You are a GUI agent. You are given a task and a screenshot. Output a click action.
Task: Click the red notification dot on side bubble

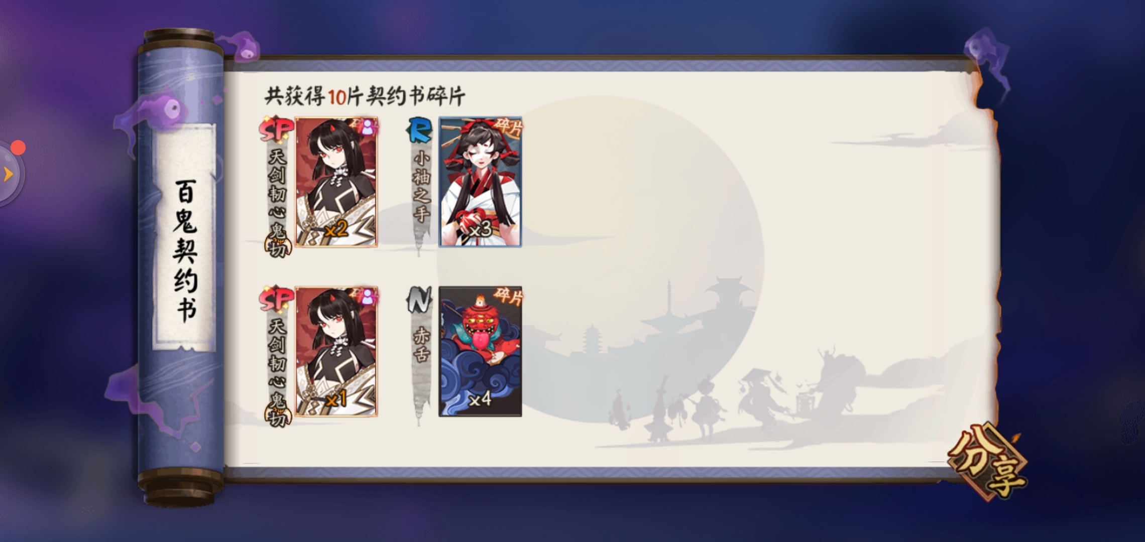(18, 147)
